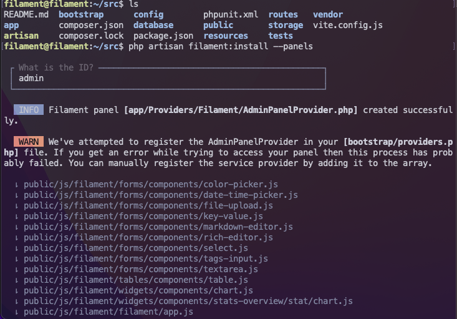Click arrow icon beside key-value.js line
Image resolution: width=457 pixels, height=319 pixels.
point(17,216)
